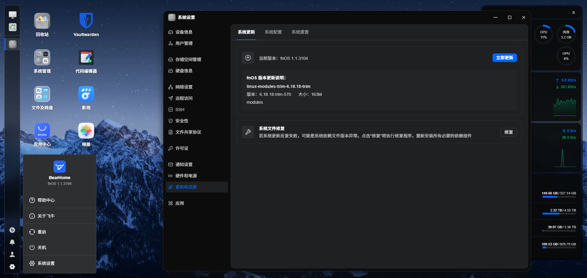Open 硬盘信息 in the settings sidebar

click(197, 71)
